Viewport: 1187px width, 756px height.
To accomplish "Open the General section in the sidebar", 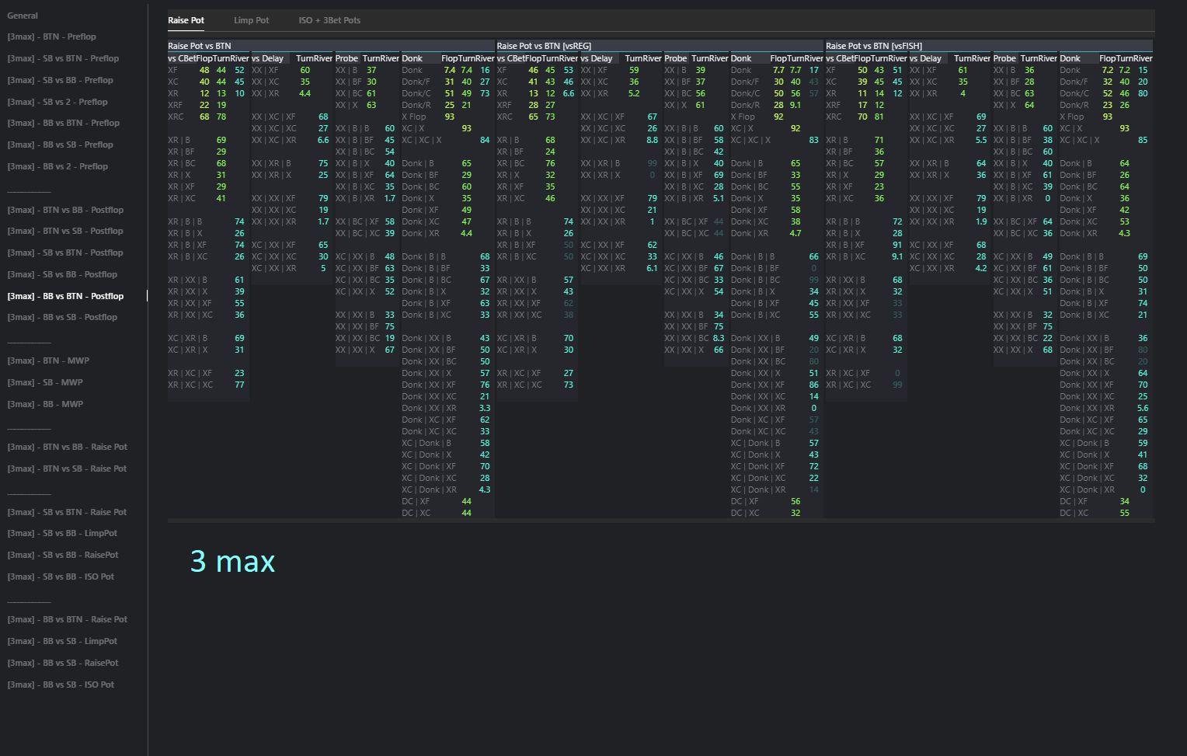I will 23,16.
